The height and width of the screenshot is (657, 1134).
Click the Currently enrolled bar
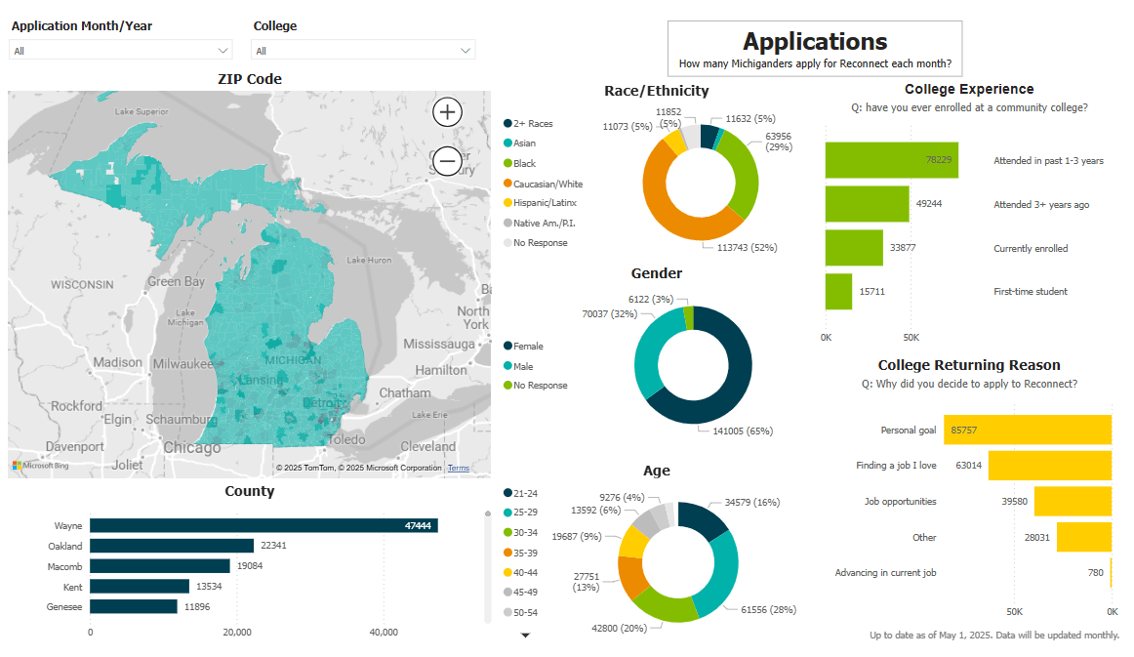854,248
